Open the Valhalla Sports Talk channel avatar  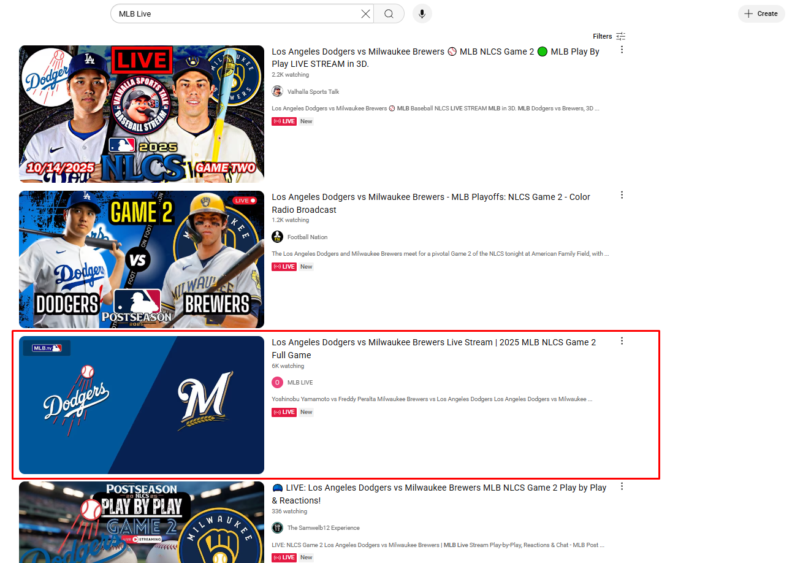point(277,91)
